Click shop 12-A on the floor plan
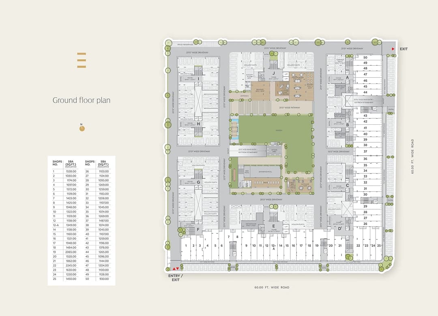Viewport: 438px width, 316px height. (x=273, y=247)
